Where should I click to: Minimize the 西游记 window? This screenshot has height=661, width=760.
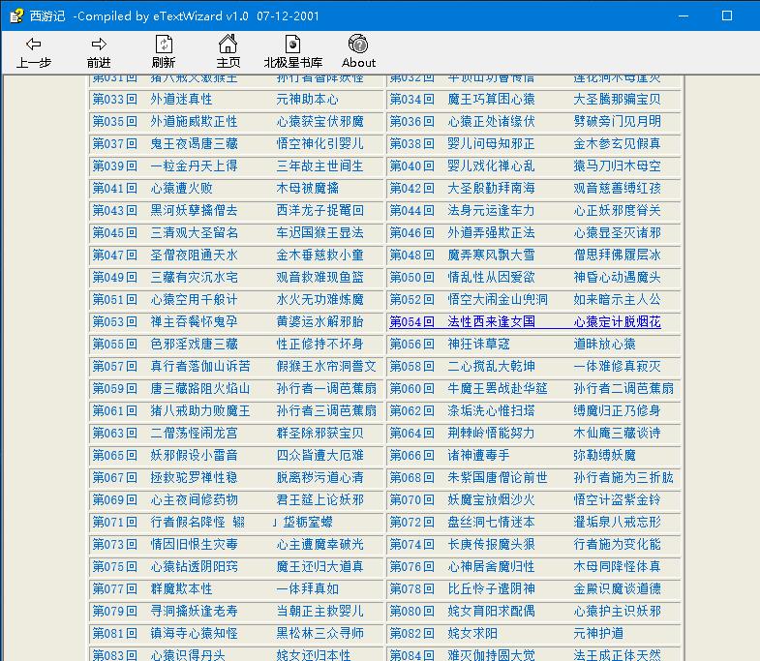click(x=684, y=16)
